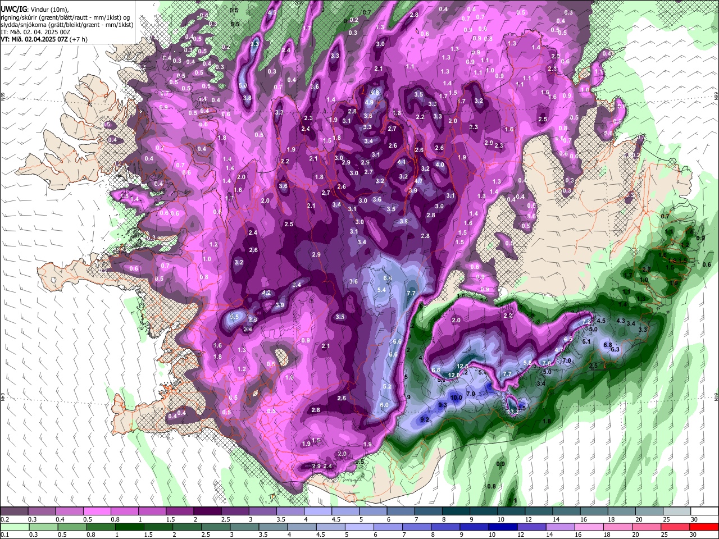Click the 30 label in the upper snow legend
This screenshot has width=719, height=539.
tap(694, 519)
